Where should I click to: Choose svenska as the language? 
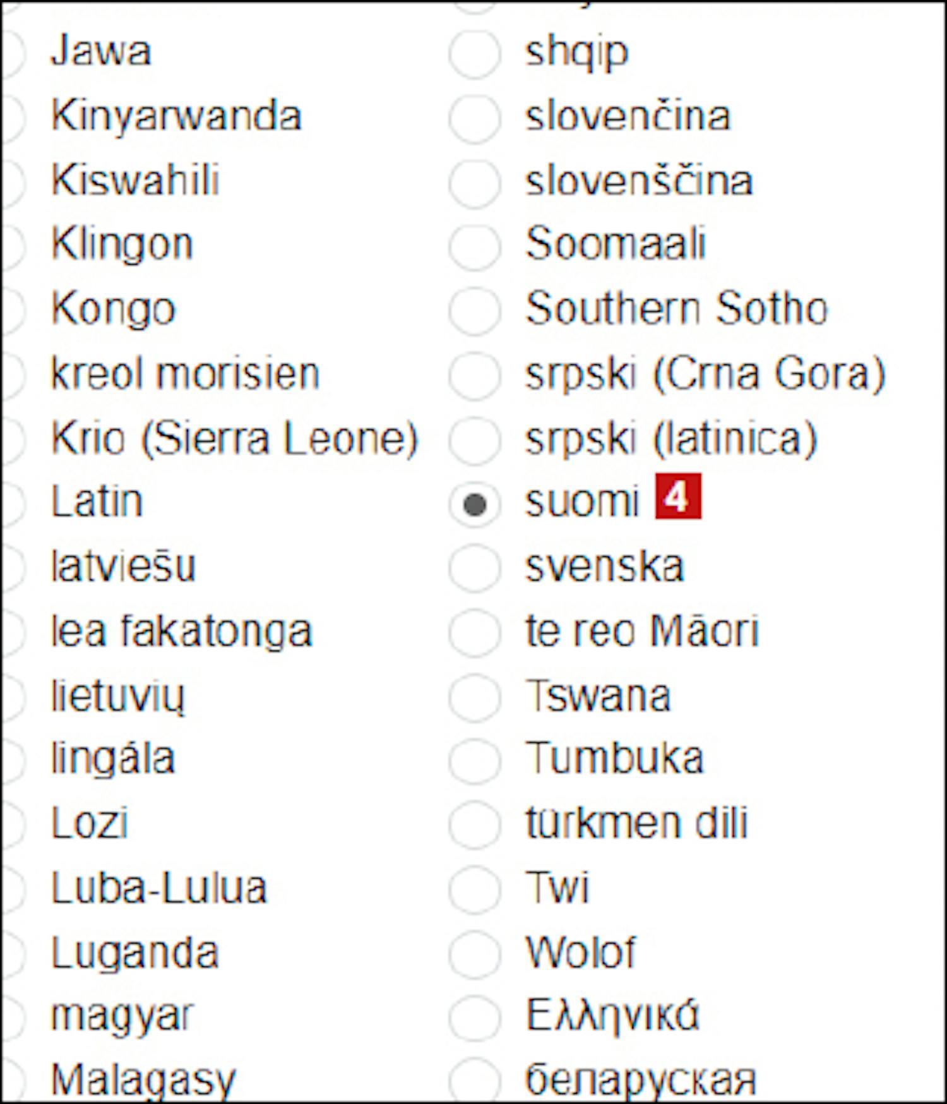click(475, 567)
